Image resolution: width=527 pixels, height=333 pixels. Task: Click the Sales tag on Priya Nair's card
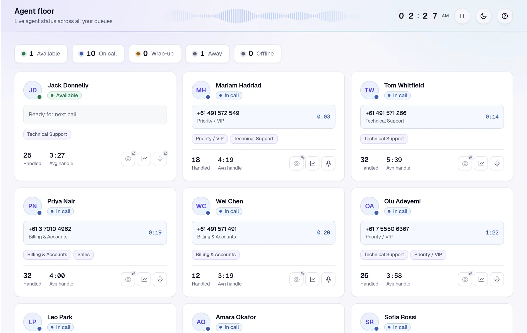pos(83,254)
